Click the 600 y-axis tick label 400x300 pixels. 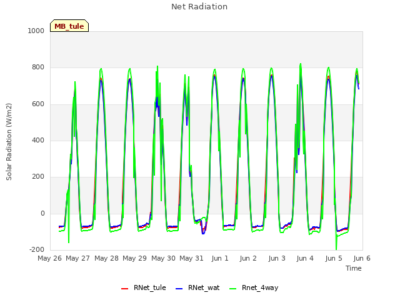[x=38, y=104]
